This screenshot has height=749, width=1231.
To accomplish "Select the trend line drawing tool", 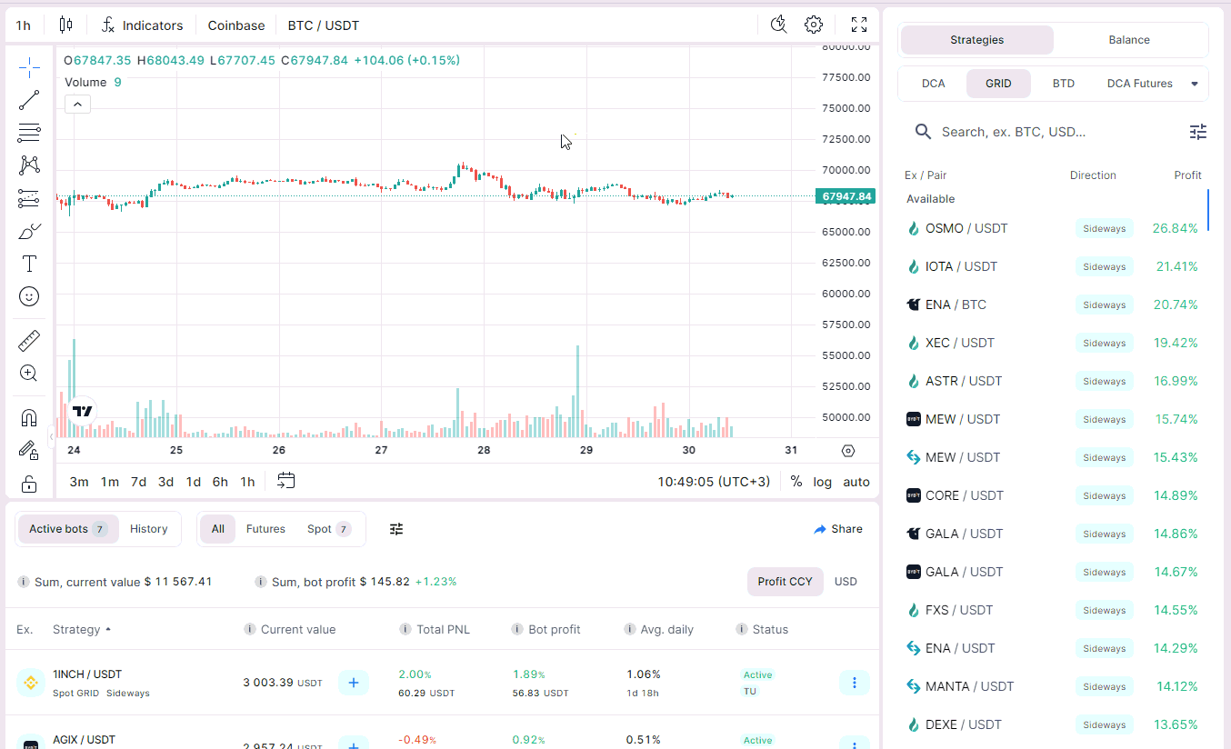I will coord(29,100).
